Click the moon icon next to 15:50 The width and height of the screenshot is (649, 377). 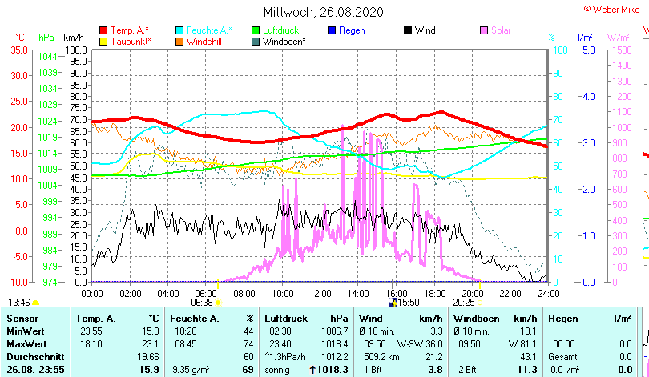(393, 303)
